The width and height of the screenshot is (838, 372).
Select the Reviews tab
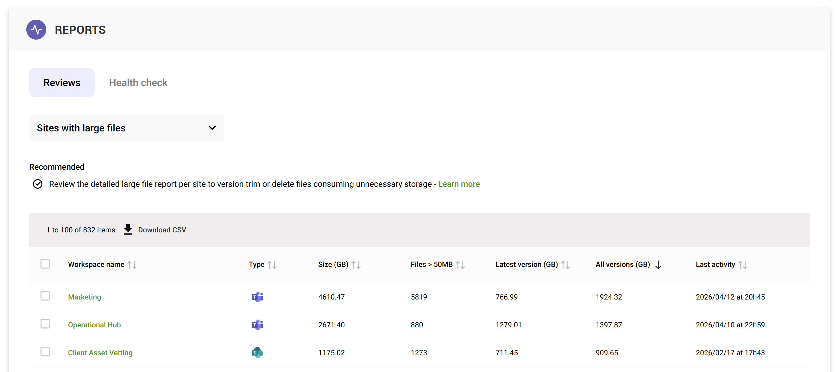pyautogui.click(x=61, y=82)
